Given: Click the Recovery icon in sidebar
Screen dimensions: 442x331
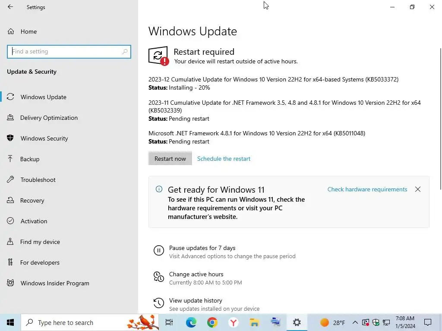Looking at the screenshot, I should tap(10, 200).
